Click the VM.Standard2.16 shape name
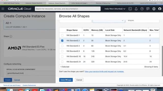This screenshot has width=163, height=91. pyautogui.click(x=74, y=56)
